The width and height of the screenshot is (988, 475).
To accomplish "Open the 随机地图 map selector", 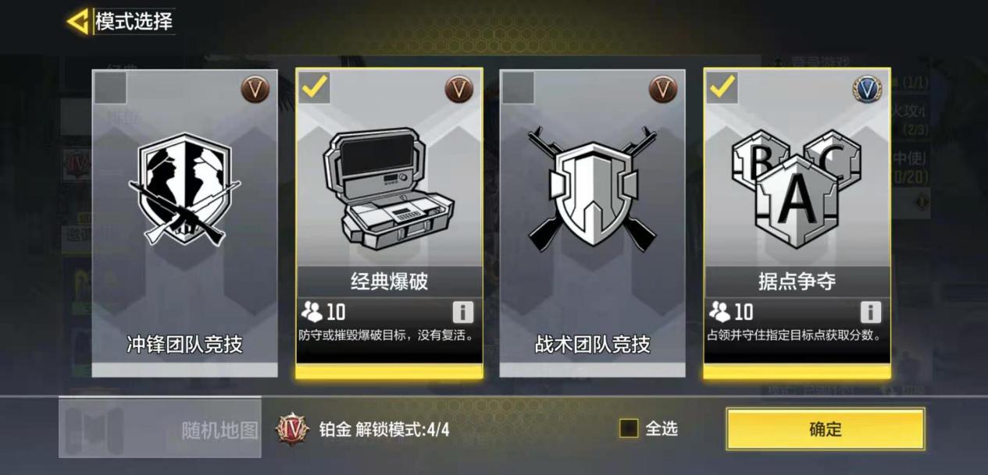I will pos(160,428).
